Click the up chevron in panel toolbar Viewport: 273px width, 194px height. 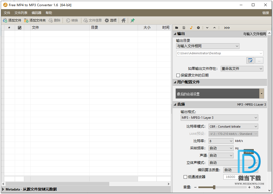(214, 28)
